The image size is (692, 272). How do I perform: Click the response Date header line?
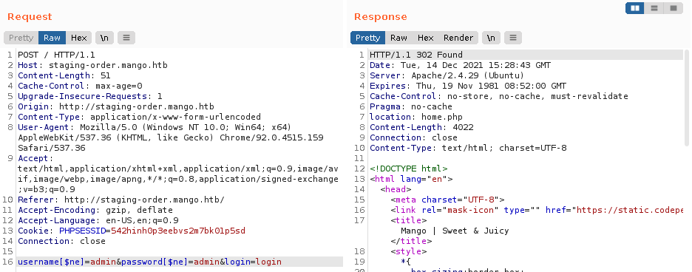tap(461, 65)
